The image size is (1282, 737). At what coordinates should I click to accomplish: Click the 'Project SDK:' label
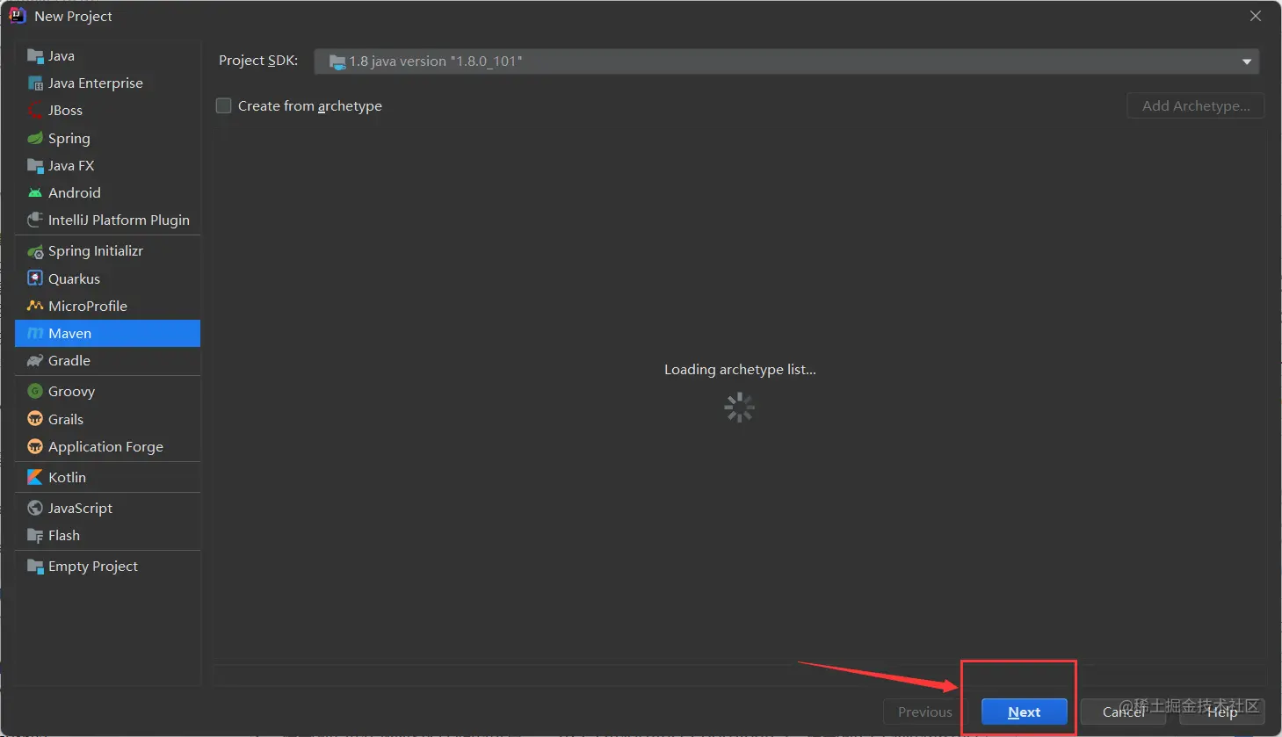[x=258, y=61]
